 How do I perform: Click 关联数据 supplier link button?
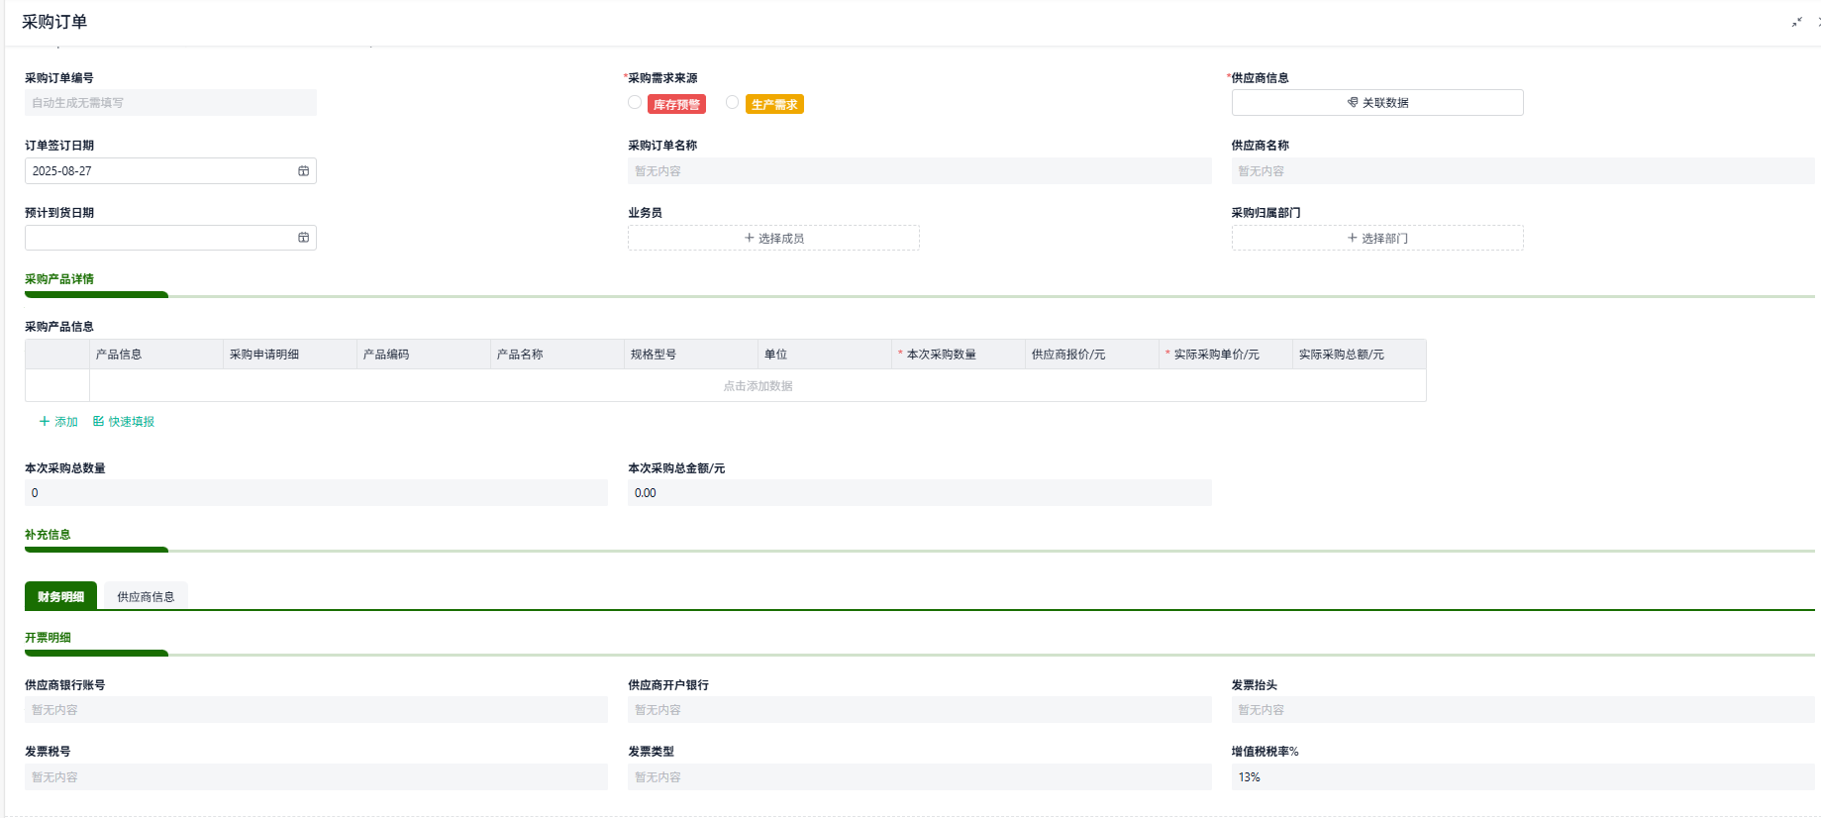pyautogui.click(x=1377, y=103)
